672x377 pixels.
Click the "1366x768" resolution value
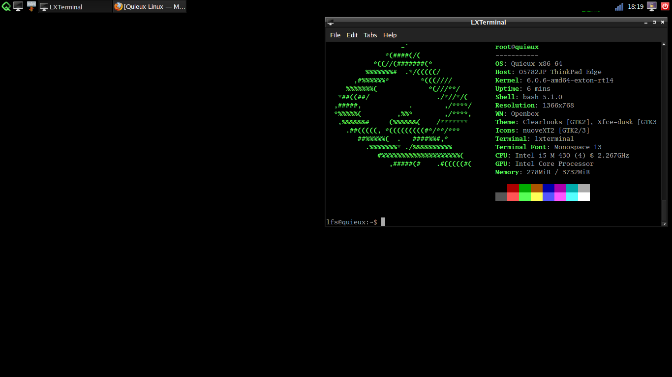tap(558, 106)
